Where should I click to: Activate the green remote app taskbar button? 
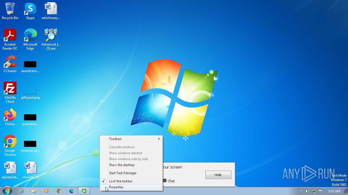[x=84, y=191]
